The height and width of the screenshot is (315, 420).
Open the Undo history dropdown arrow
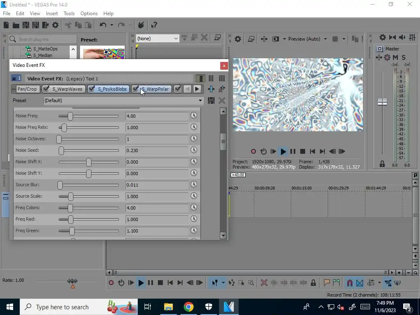[112, 25]
